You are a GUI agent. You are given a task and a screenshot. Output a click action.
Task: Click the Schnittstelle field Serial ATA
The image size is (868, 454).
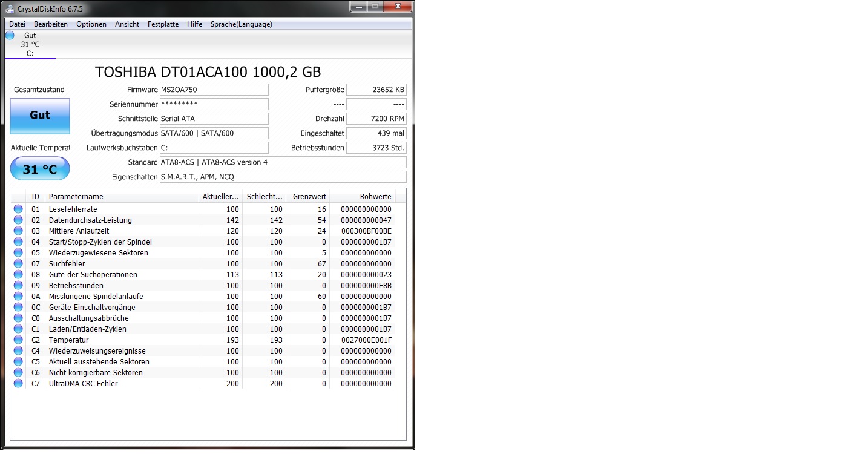(214, 119)
